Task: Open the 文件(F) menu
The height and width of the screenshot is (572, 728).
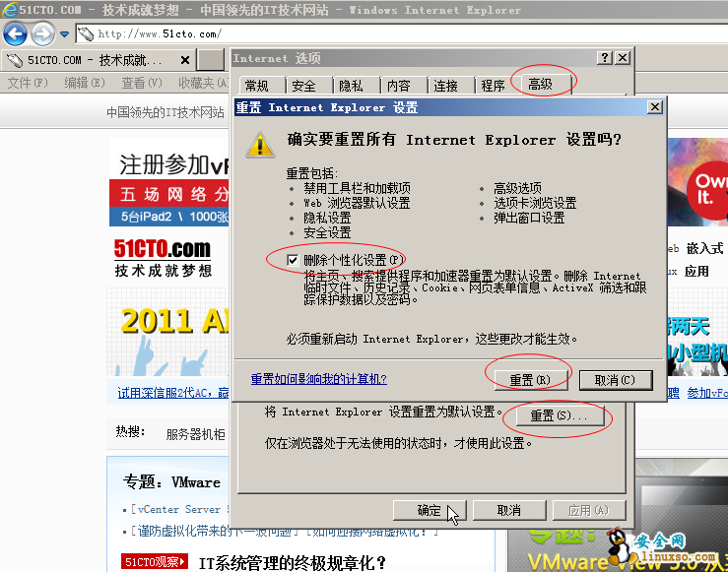Action: (x=28, y=83)
